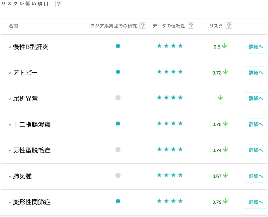Expand the 十二指腸潰瘍 row chevron
Viewport: 268px width, 217px height.
pyautogui.click(x=10, y=125)
